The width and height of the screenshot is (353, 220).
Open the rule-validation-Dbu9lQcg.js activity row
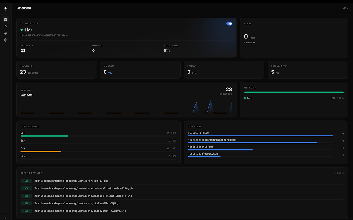(x=182, y=188)
